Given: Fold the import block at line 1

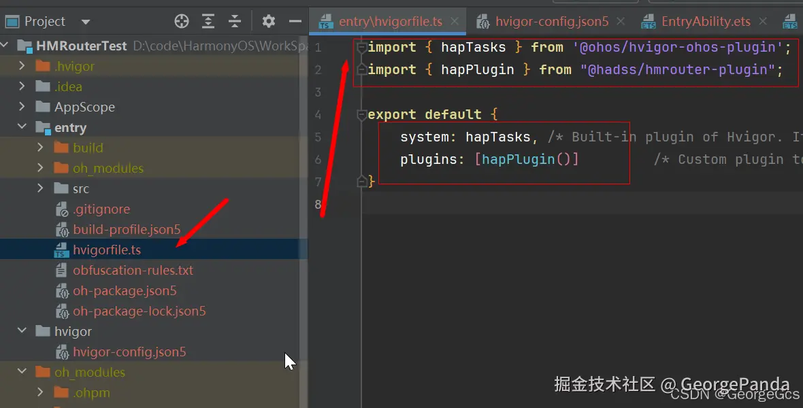Looking at the screenshot, I should pos(361,47).
